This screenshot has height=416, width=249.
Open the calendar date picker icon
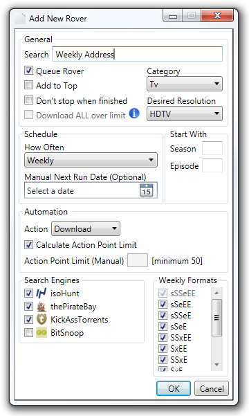146,190
